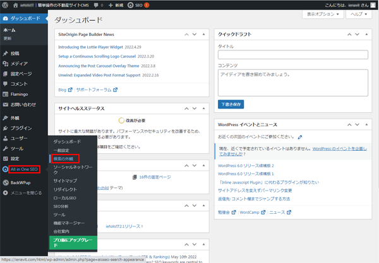Select ダッシュボード in All in One SEO submenu

pos(67,141)
